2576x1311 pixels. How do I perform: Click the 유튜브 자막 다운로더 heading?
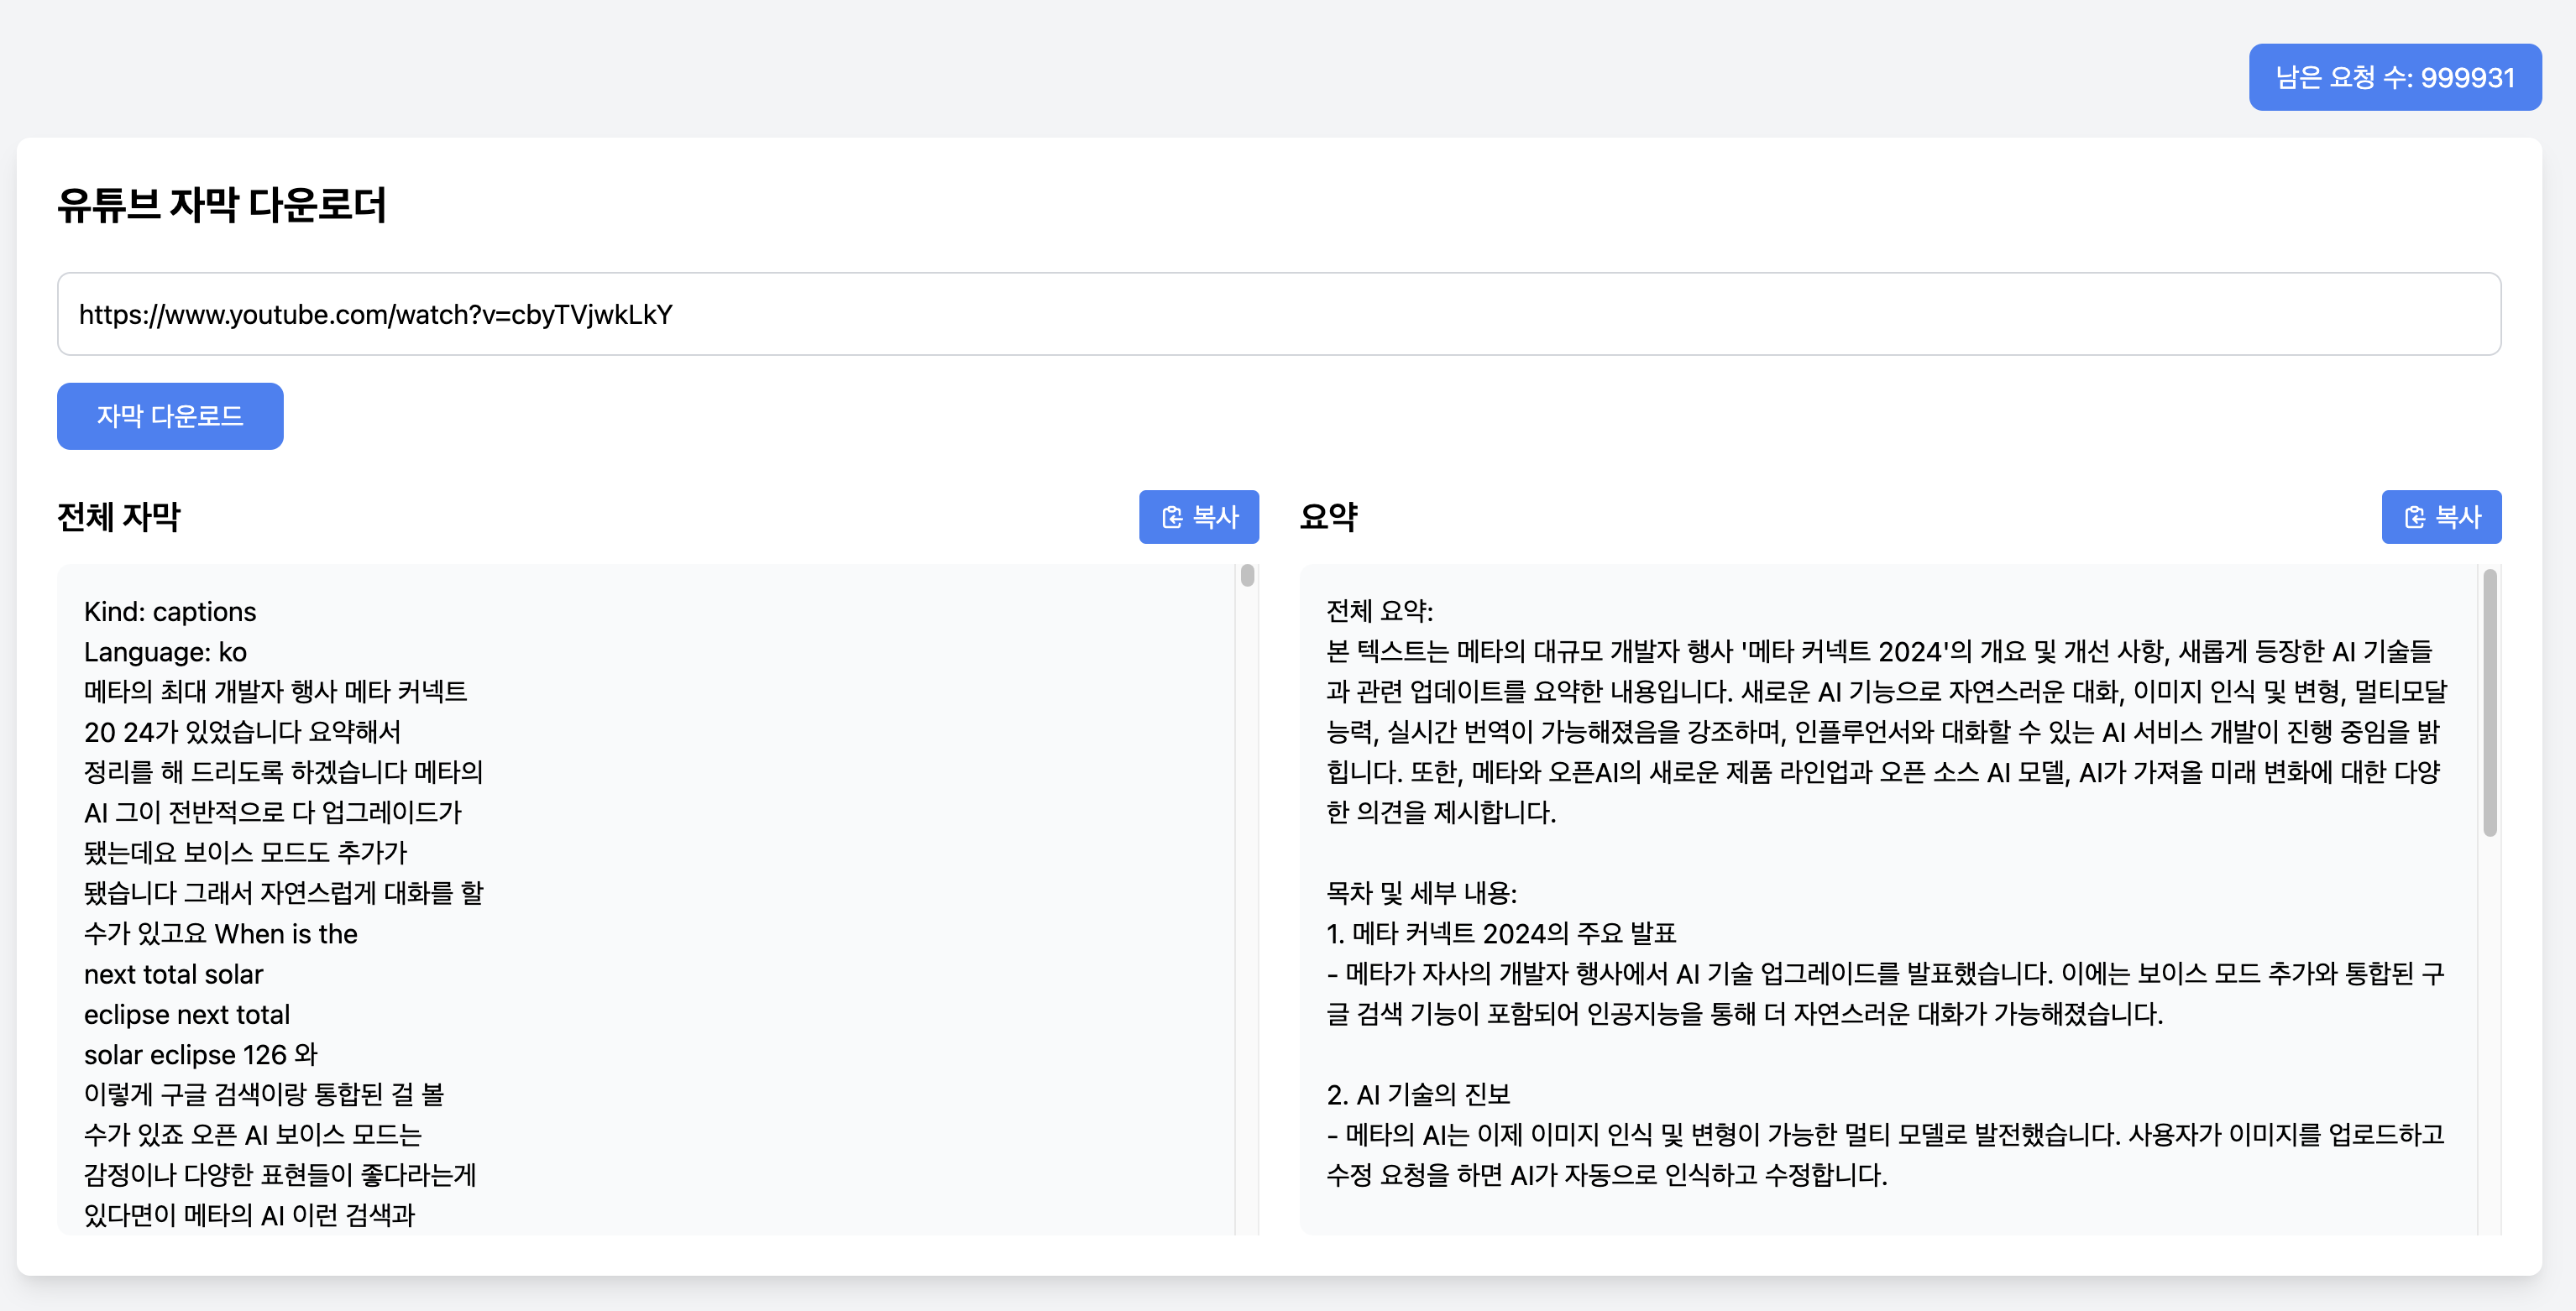(221, 205)
